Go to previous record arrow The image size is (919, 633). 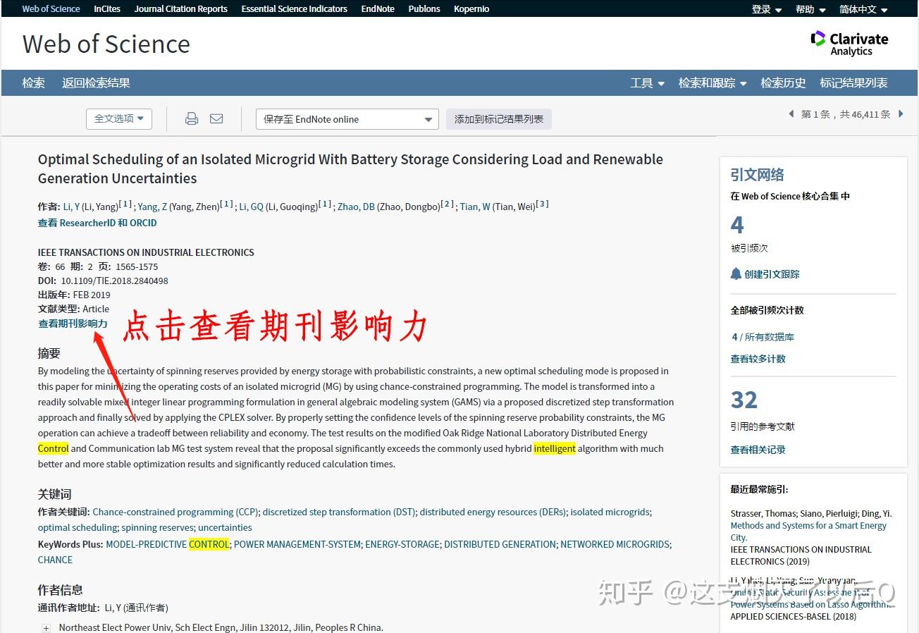pyautogui.click(x=791, y=114)
